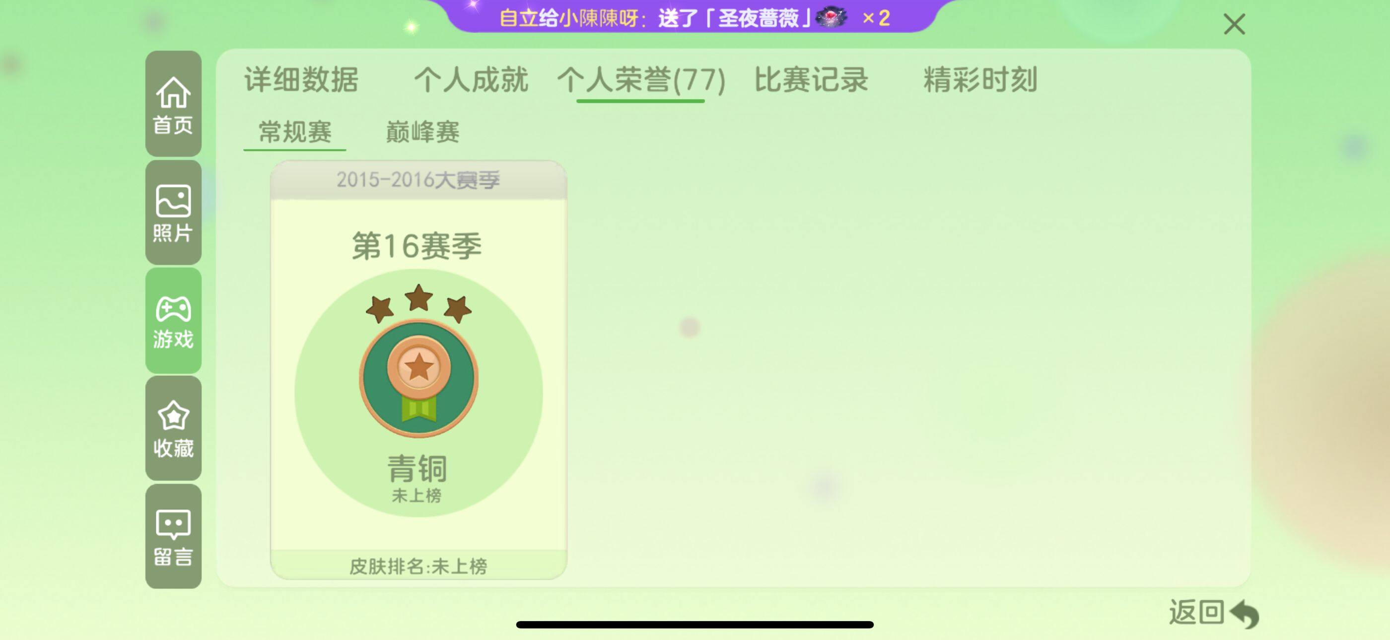The width and height of the screenshot is (1390, 640).
Task: Switch to the 巅峰赛 sub-tab
Action: pos(422,132)
